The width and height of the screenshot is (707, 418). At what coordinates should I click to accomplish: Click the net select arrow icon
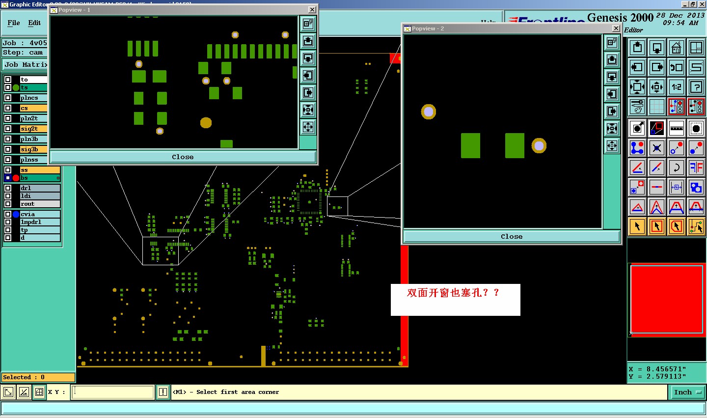[x=696, y=226]
